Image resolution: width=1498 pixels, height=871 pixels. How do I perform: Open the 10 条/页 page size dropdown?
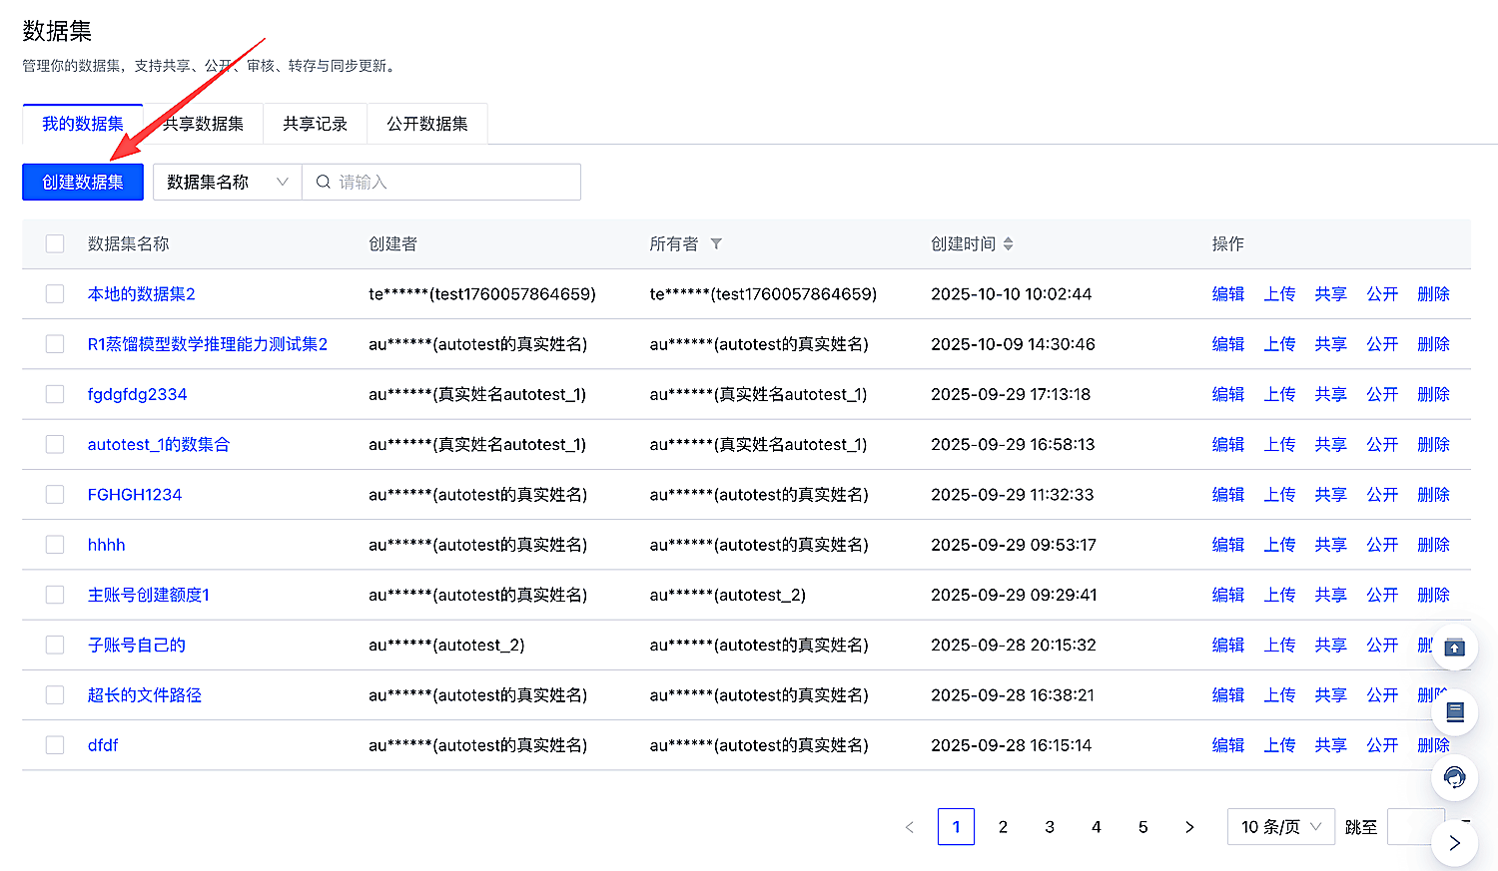point(1281,827)
